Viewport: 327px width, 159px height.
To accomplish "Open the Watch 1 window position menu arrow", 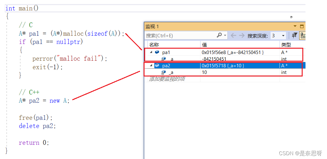I will pos(295,26).
